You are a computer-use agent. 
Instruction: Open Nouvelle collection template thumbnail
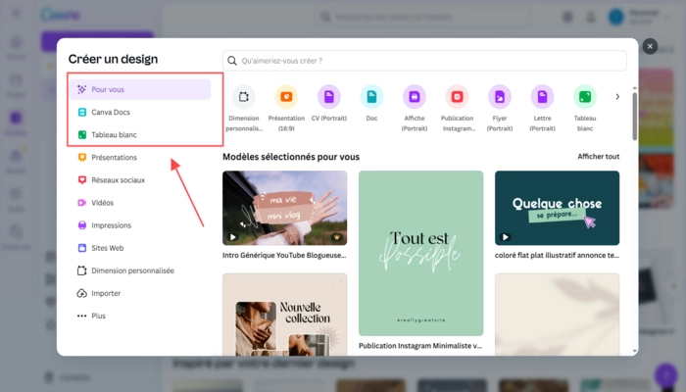pos(285,315)
